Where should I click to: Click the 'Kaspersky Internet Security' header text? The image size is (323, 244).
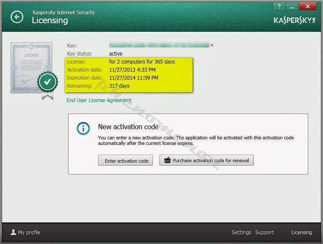pyautogui.click(x=64, y=13)
